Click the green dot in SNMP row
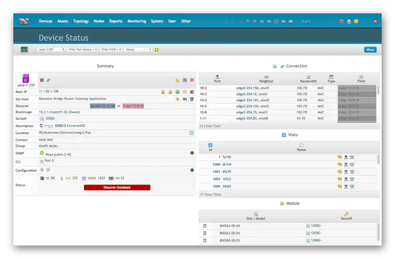The height and width of the screenshot is (259, 395). (x=192, y=153)
